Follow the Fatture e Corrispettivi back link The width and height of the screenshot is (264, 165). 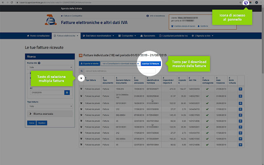coord(71,16)
